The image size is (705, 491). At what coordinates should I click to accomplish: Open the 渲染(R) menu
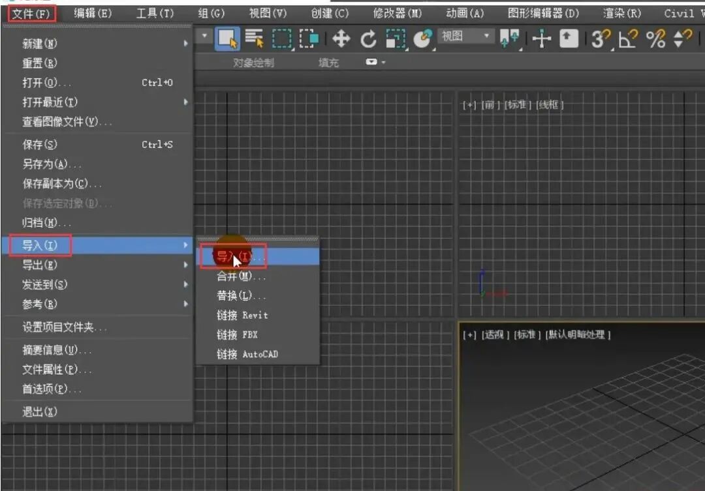click(622, 13)
